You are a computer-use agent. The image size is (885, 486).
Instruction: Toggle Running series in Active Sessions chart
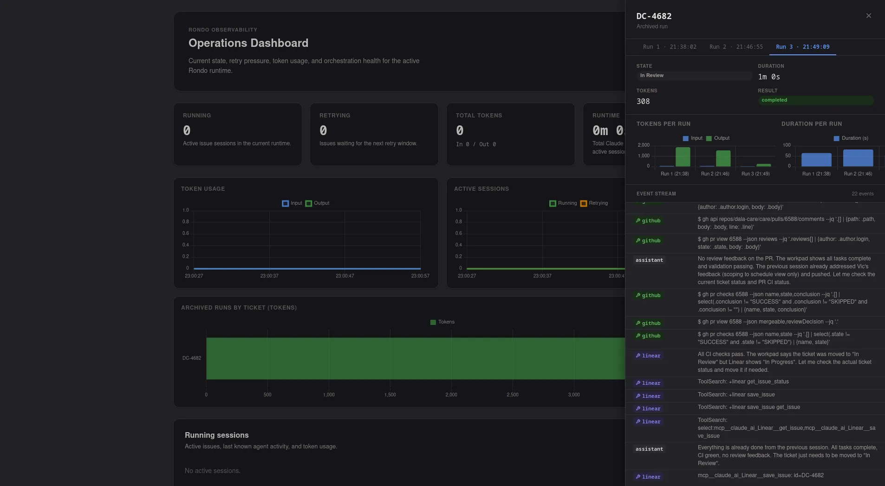(x=563, y=203)
